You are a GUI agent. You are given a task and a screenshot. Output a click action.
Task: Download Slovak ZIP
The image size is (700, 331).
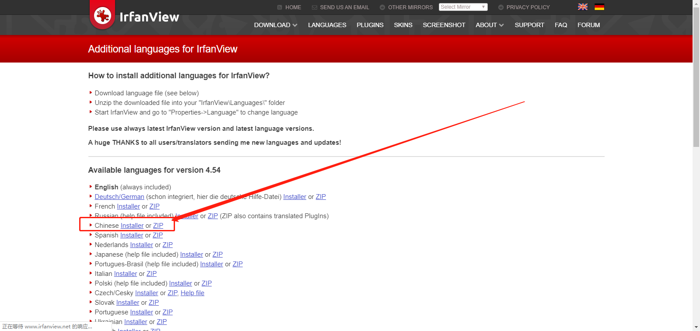click(x=154, y=303)
